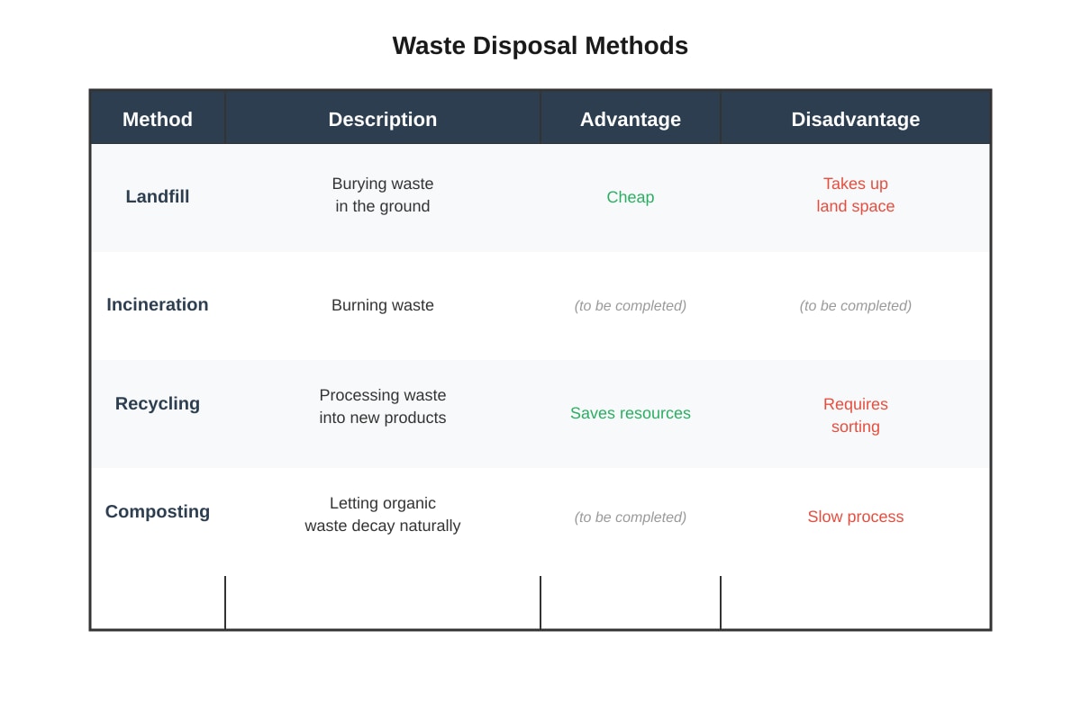Click 'Takes up land space' text
Screen dimensions: 1081x720
coord(856,195)
